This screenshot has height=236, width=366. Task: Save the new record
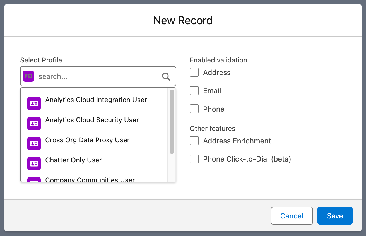(335, 216)
